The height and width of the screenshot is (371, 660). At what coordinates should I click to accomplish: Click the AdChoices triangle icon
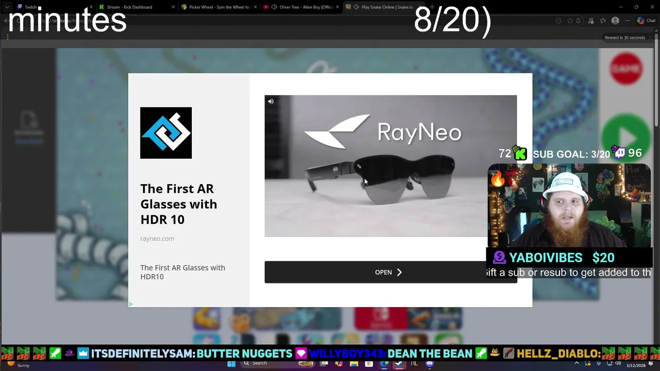pos(131,304)
